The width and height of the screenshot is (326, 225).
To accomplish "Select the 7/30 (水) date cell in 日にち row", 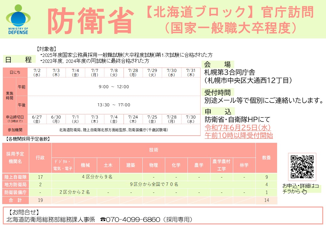I will click(171, 72).
